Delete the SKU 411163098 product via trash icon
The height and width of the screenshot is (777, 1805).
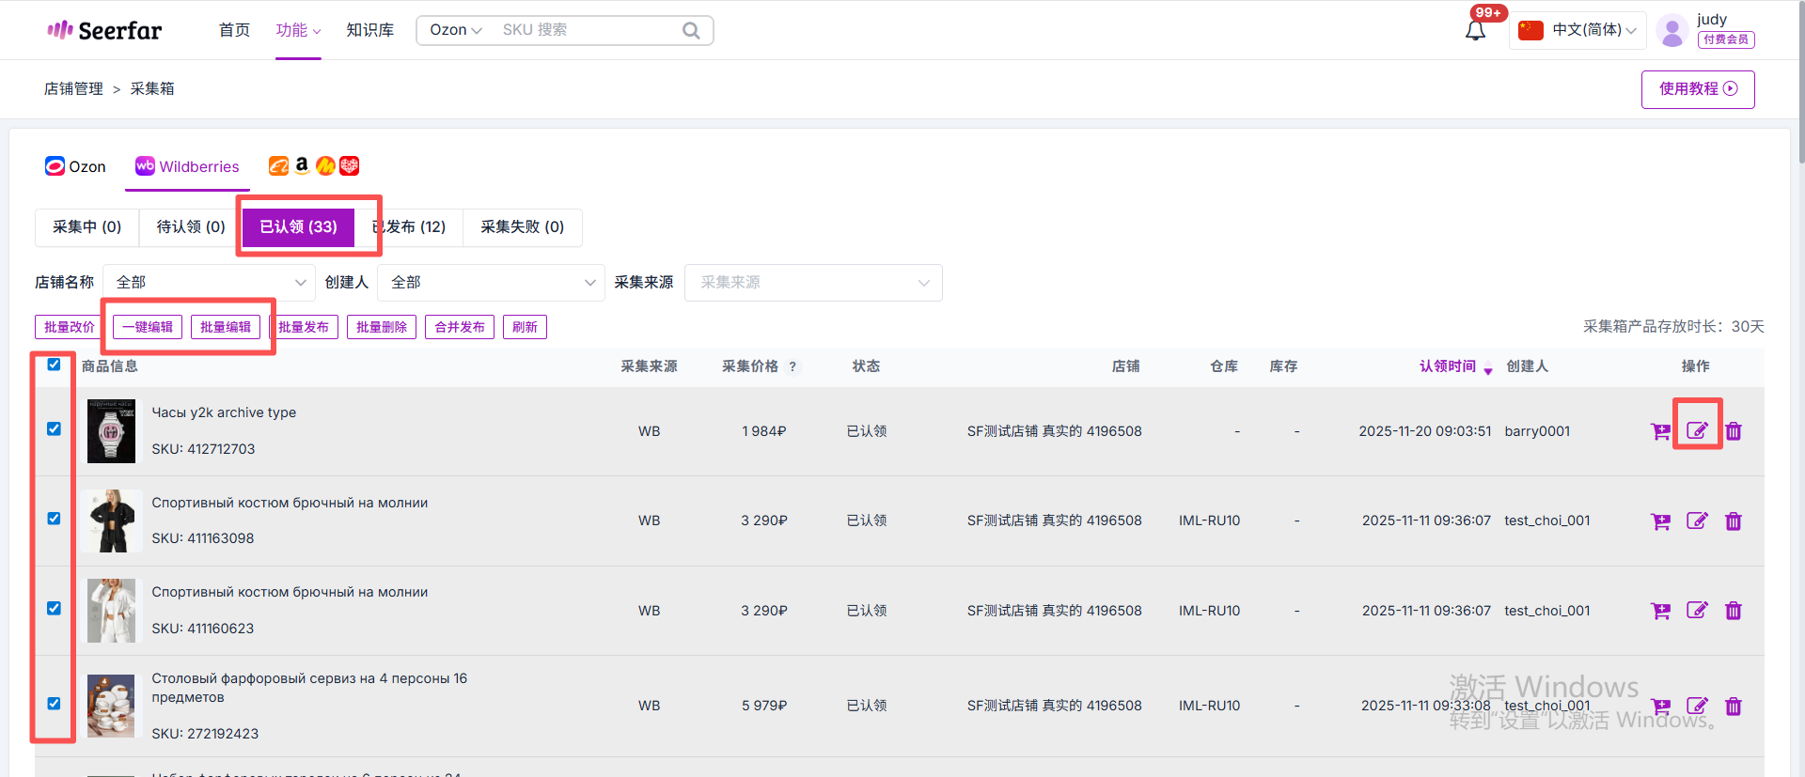click(1734, 521)
